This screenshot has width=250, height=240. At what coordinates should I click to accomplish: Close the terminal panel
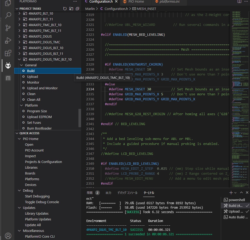[247, 192]
